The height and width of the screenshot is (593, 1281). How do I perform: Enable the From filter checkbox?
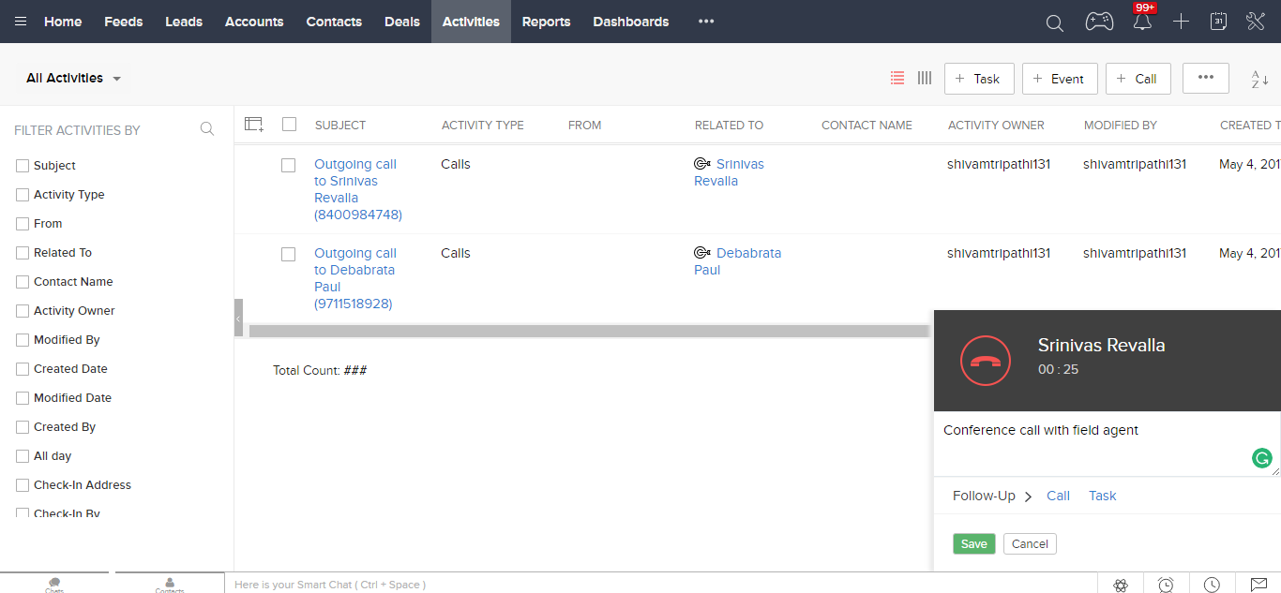click(x=23, y=224)
